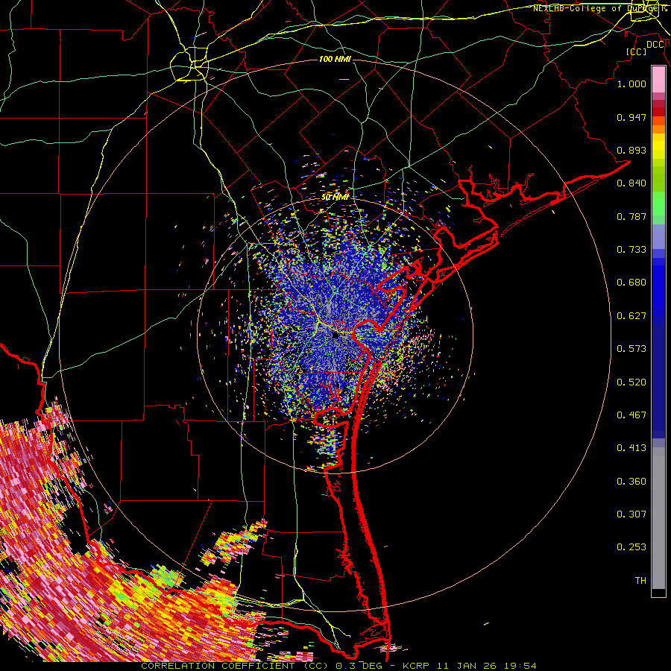Select the 0.467 scale value
671x671 pixels.
(631, 415)
